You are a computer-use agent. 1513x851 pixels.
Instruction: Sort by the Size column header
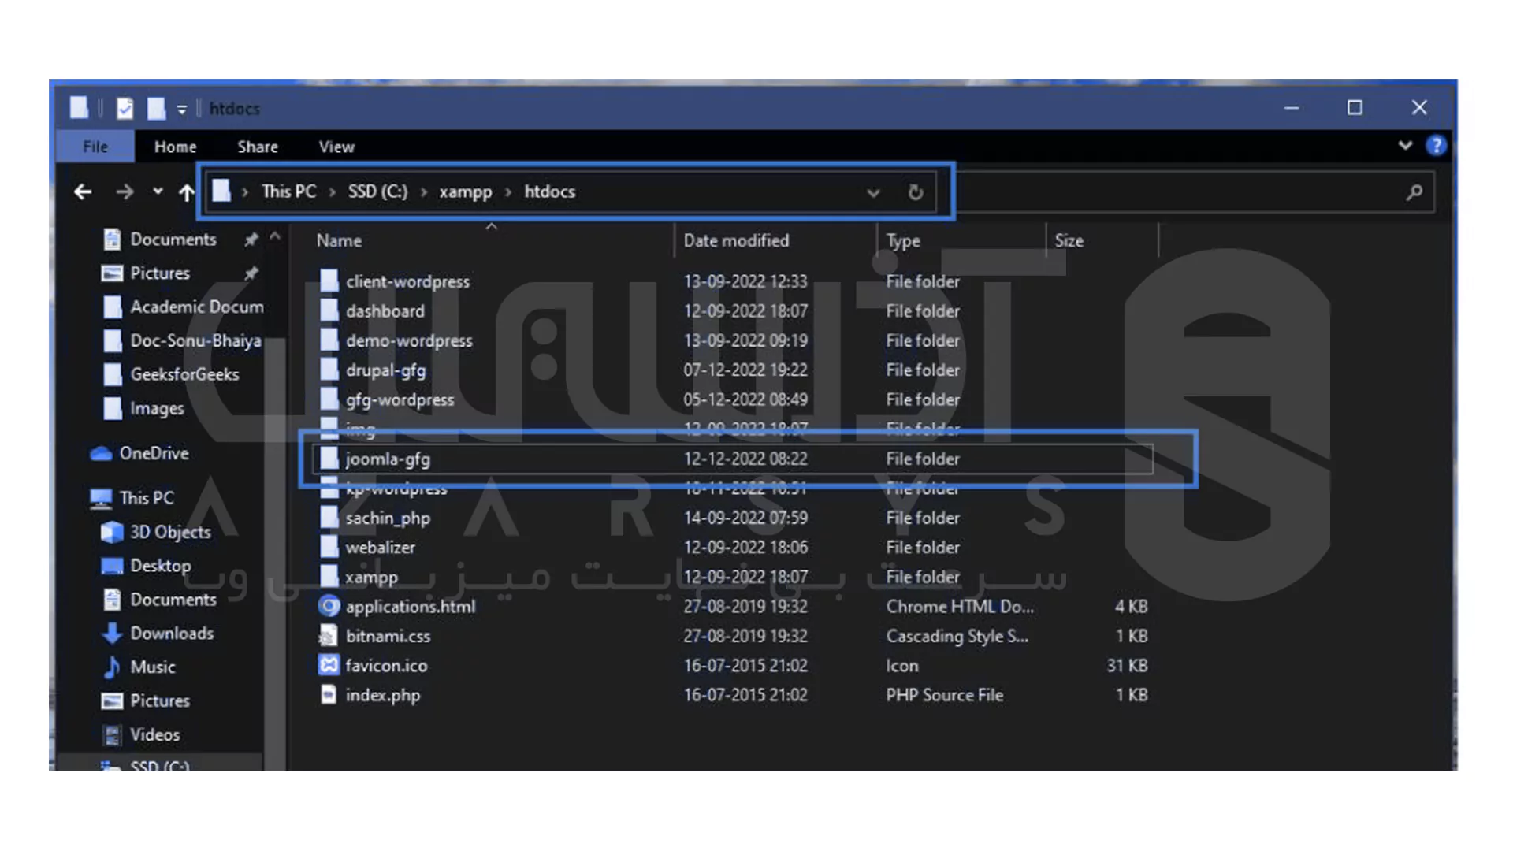point(1069,240)
